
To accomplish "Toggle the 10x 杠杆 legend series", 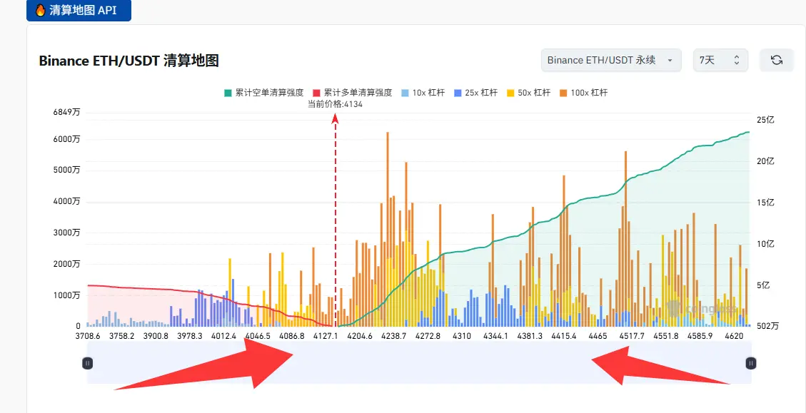I will (423, 93).
